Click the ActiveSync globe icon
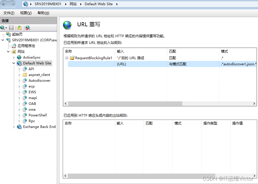This screenshot has height=184, width=258. click(19, 57)
